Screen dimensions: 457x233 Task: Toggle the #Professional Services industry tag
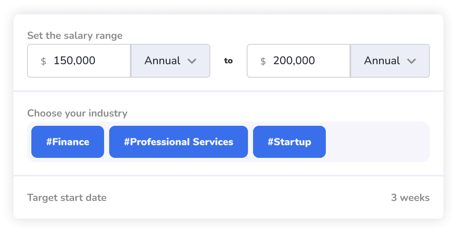coord(178,142)
